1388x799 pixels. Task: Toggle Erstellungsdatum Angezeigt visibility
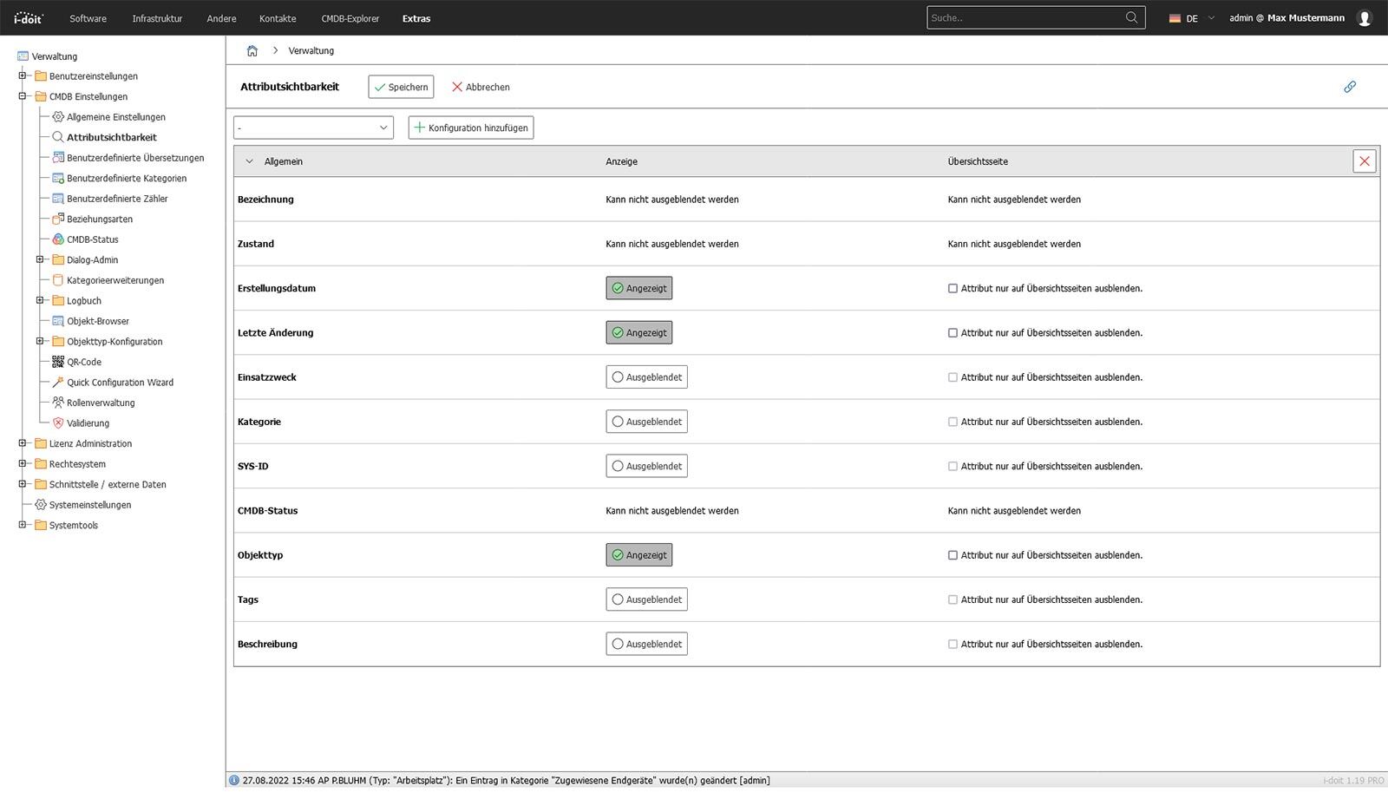[x=639, y=288]
